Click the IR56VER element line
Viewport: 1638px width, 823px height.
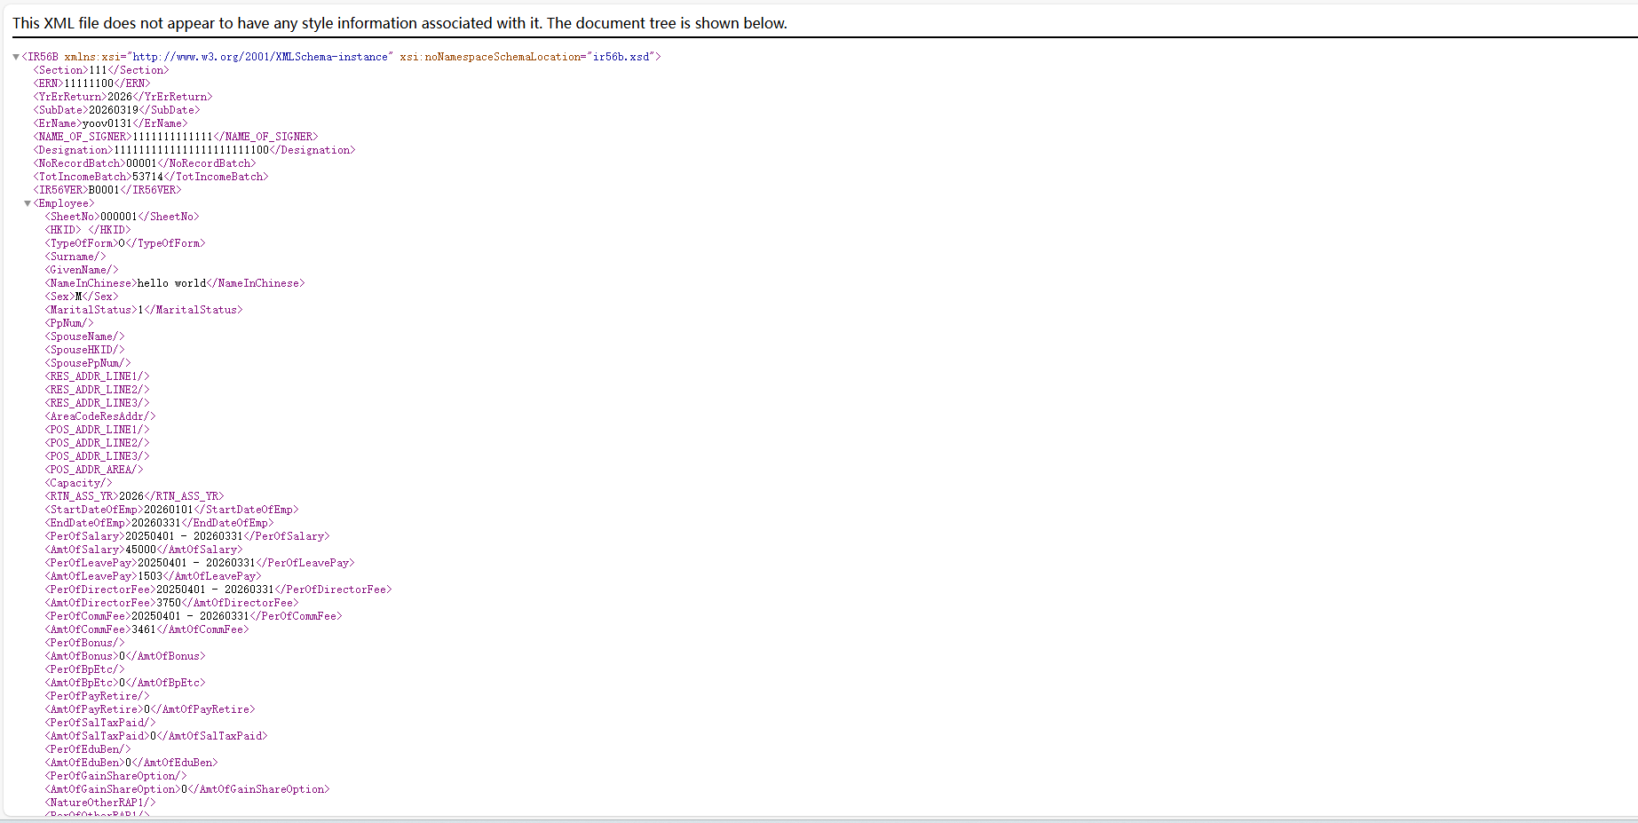[x=107, y=190]
